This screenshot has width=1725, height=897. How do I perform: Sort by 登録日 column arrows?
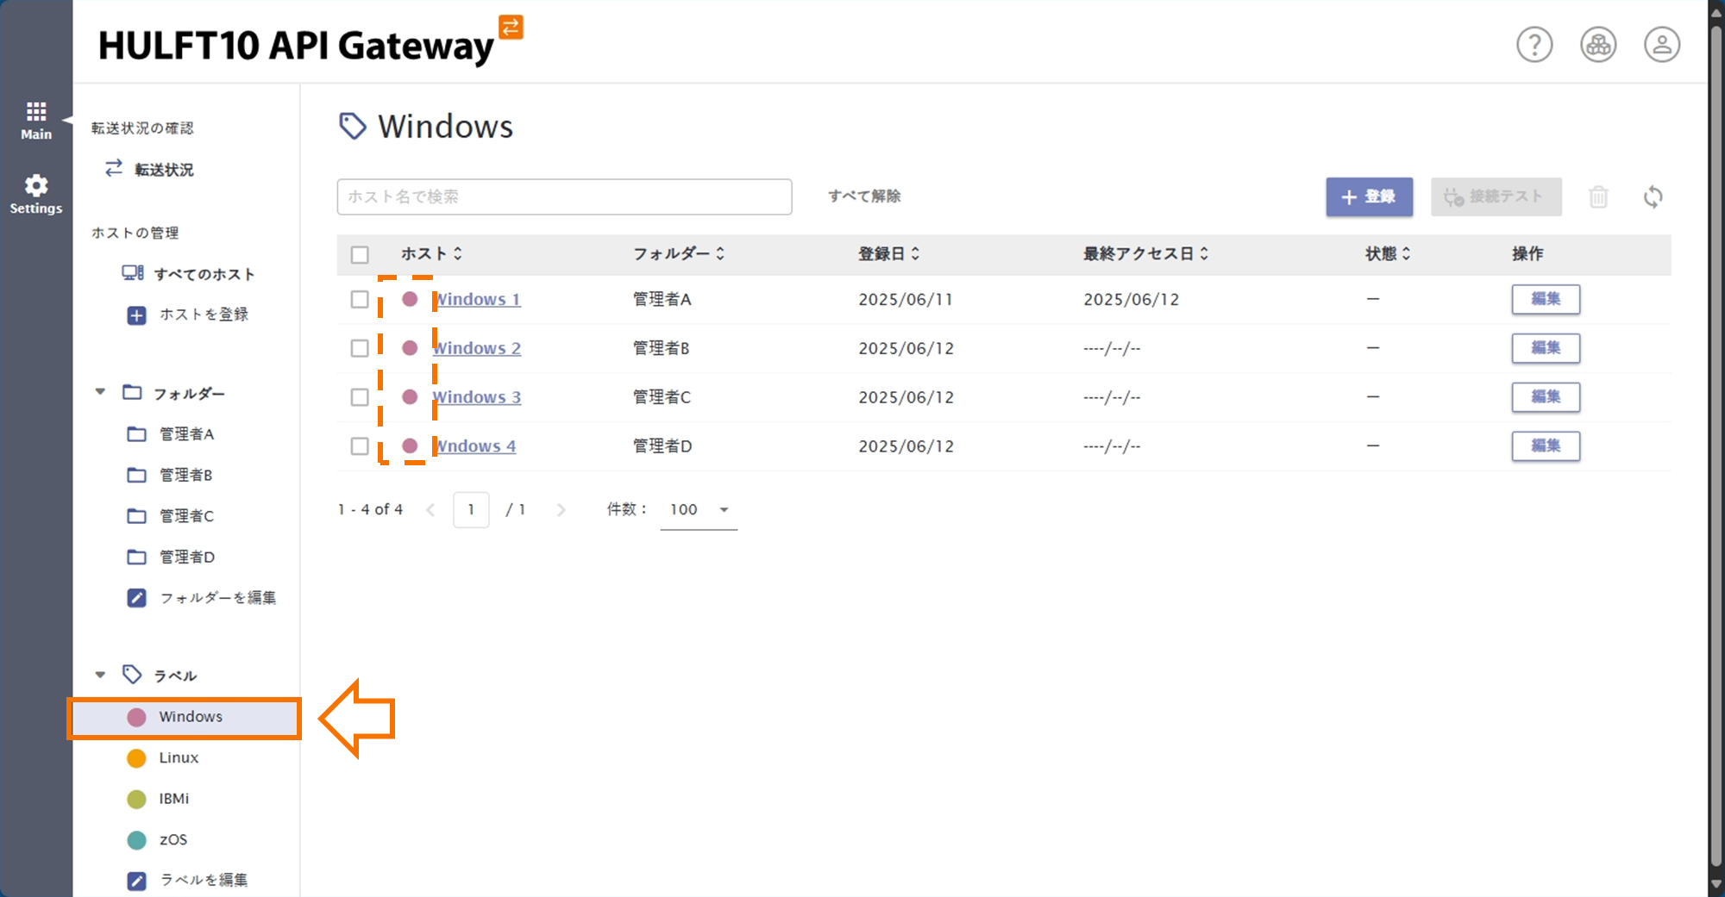(915, 253)
